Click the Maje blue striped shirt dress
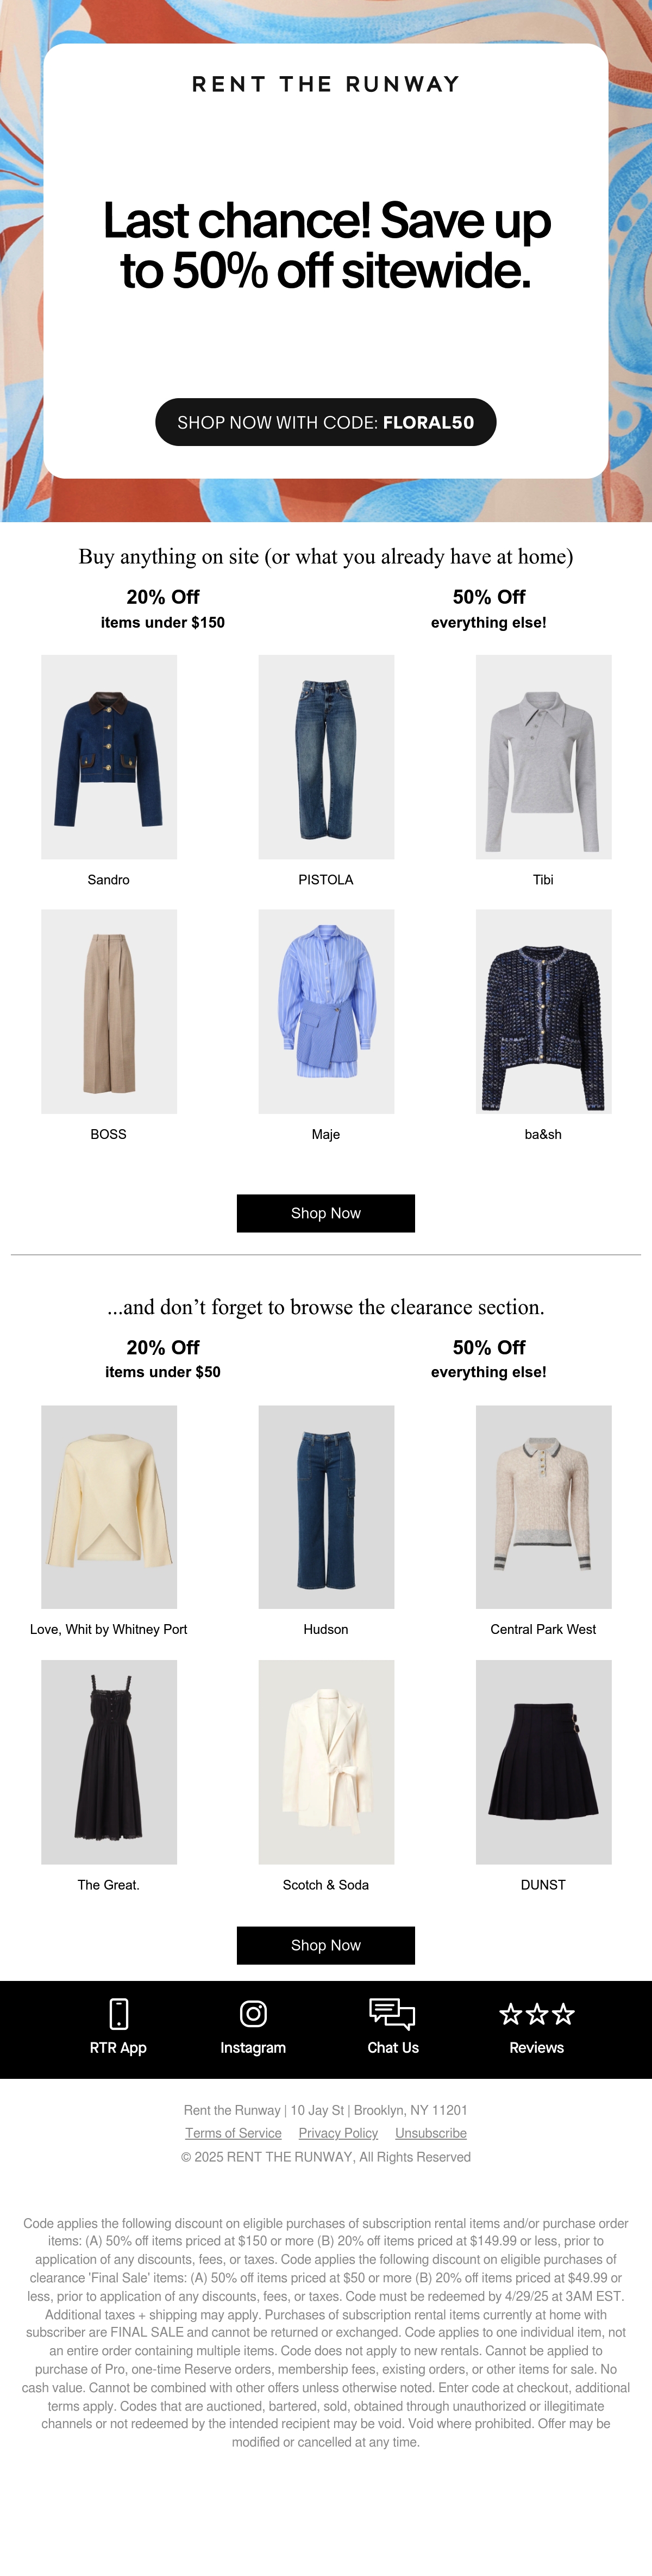 click(327, 1011)
